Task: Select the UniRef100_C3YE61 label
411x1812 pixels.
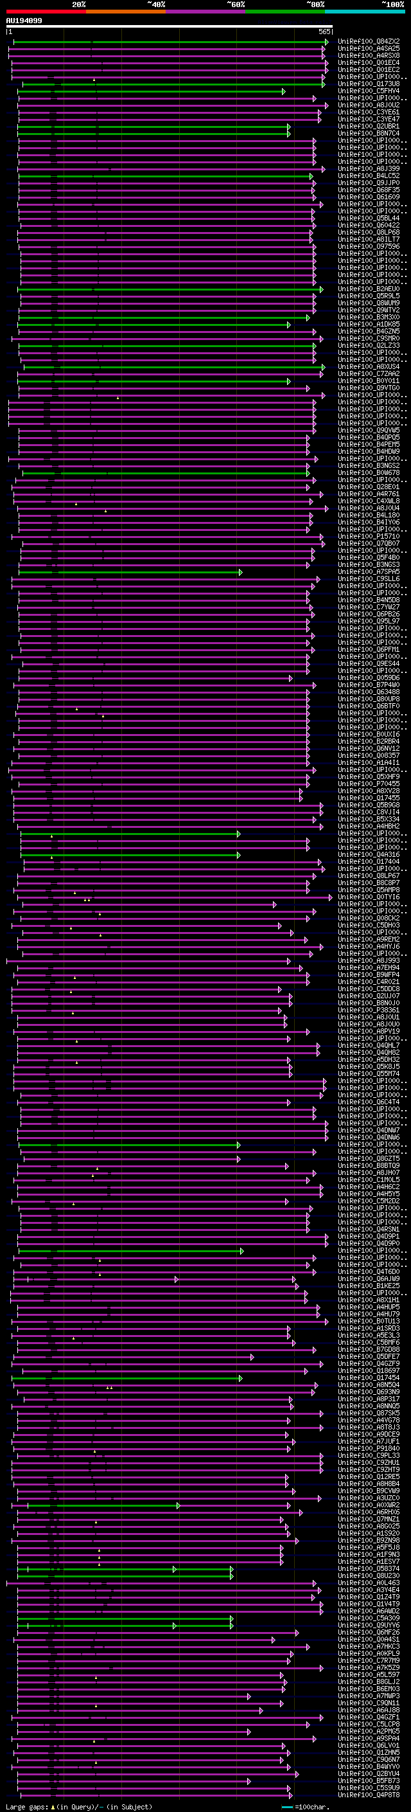Action: point(369,112)
